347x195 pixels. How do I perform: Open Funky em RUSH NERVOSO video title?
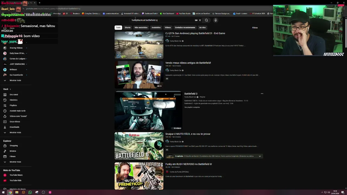point(189,164)
